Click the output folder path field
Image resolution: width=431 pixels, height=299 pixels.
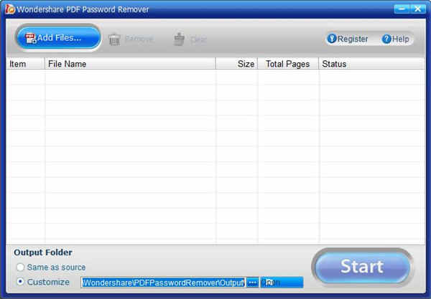pos(163,283)
